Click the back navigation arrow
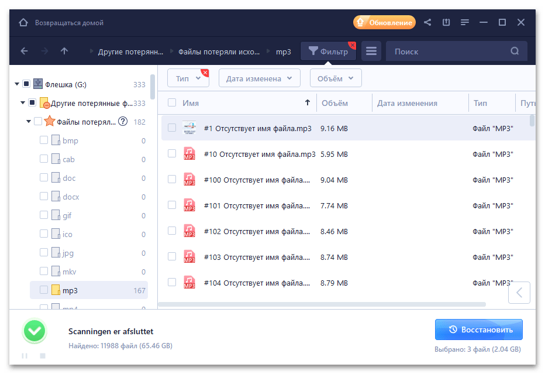The width and height of the screenshot is (545, 374). 24,52
